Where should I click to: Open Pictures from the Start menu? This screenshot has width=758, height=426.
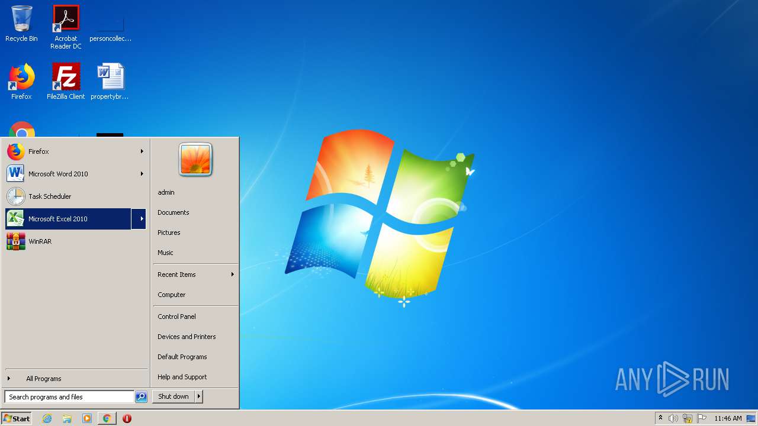(169, 233)
